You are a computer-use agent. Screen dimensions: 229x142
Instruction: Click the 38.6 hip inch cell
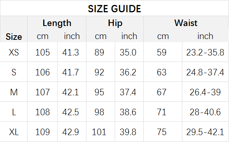click(x=128, y=112)
